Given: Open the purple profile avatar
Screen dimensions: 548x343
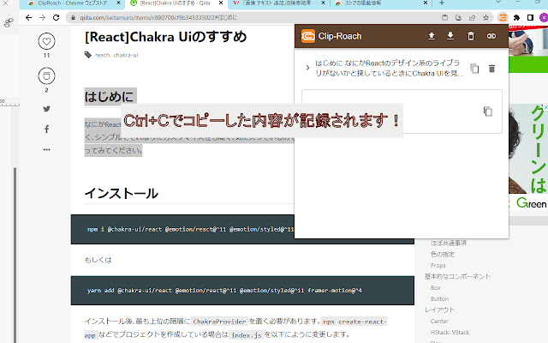Looking at the screenshot, I should (544, 17).
